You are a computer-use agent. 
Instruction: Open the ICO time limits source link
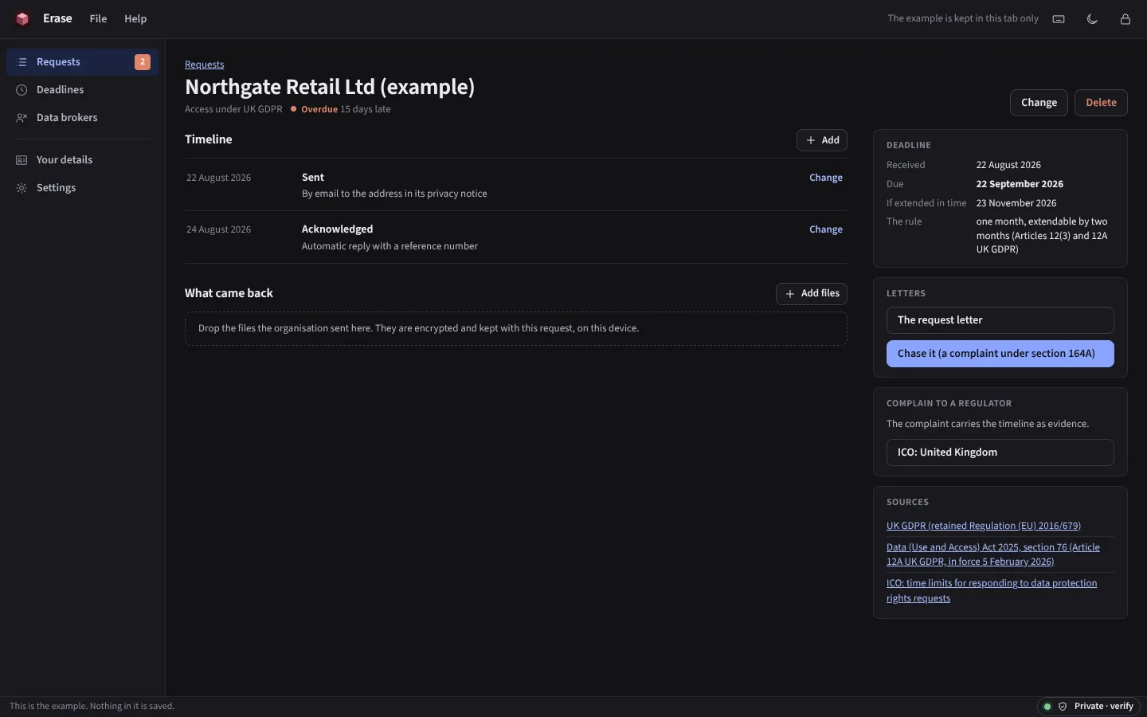[992, 591]
